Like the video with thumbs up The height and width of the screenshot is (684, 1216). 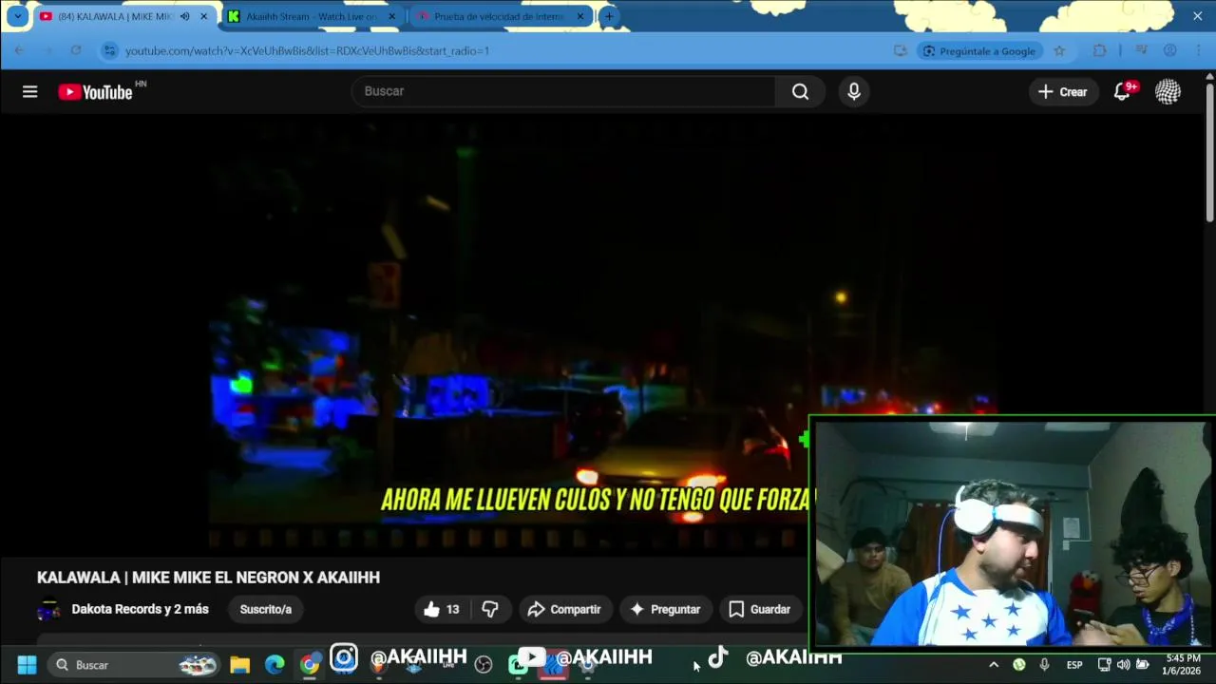(442, 609)
